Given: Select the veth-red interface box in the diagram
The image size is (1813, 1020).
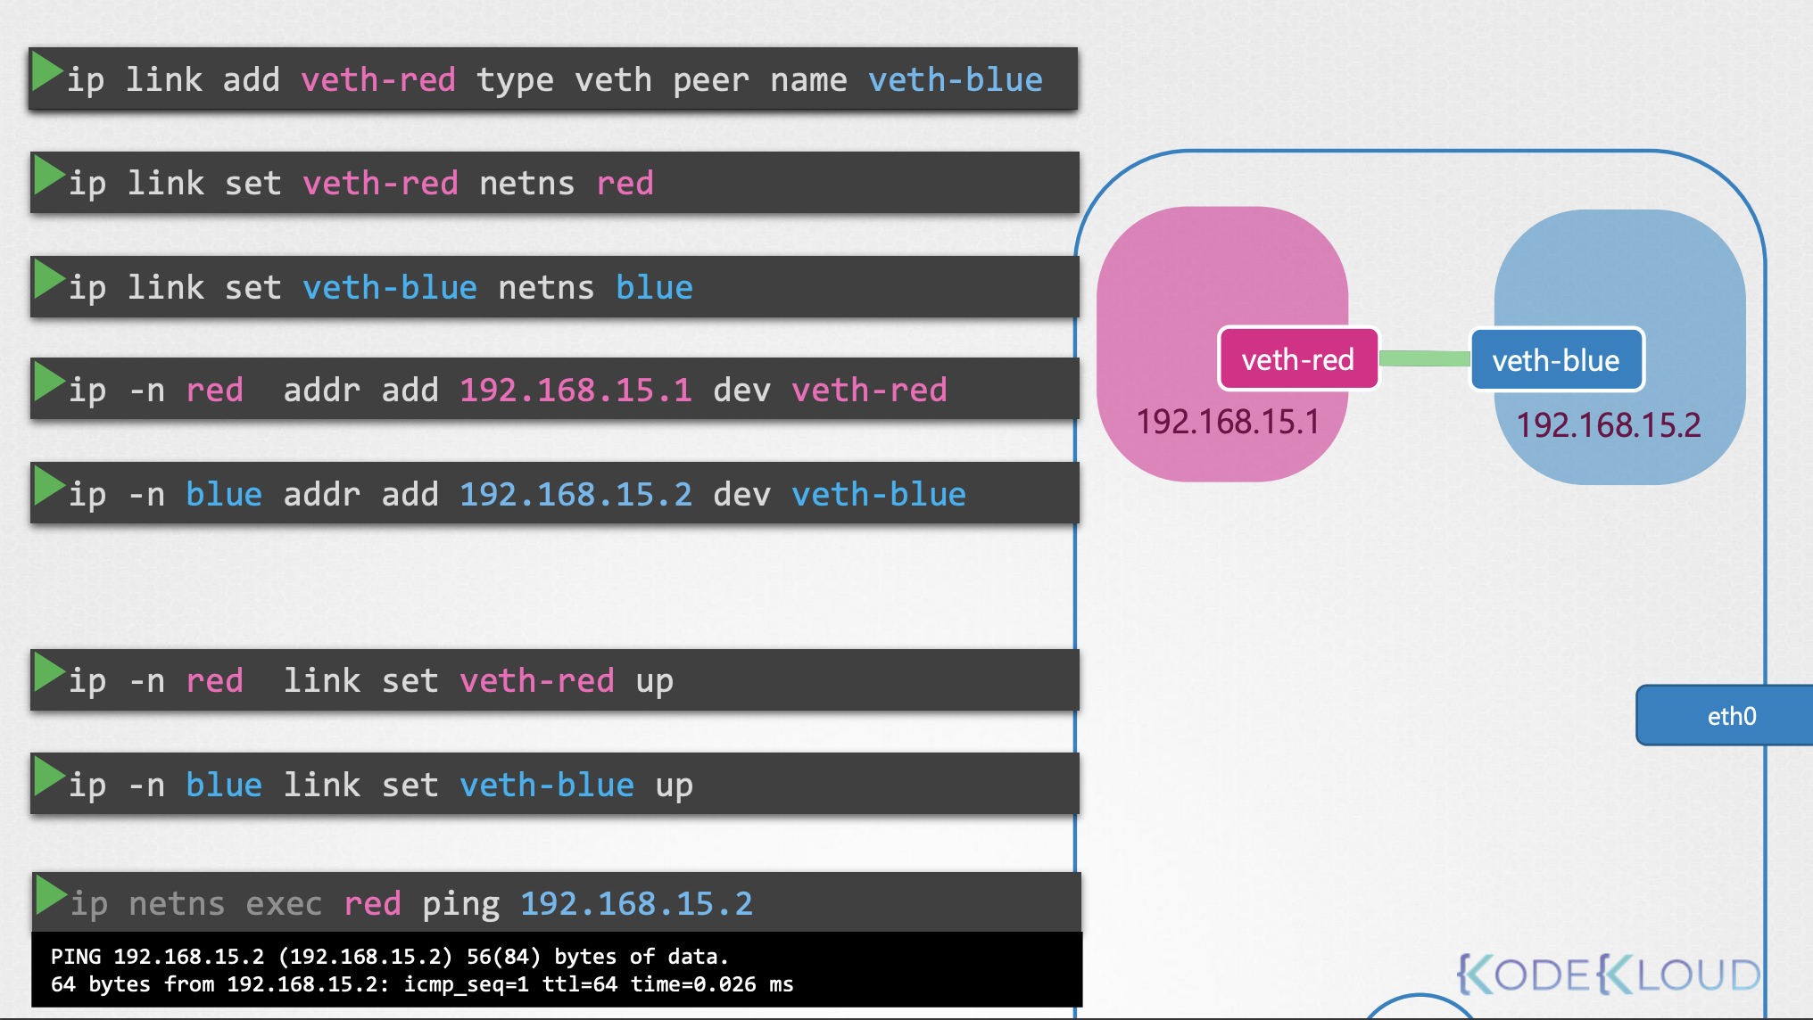Looking at the screenshot, I should point(1298,358).
